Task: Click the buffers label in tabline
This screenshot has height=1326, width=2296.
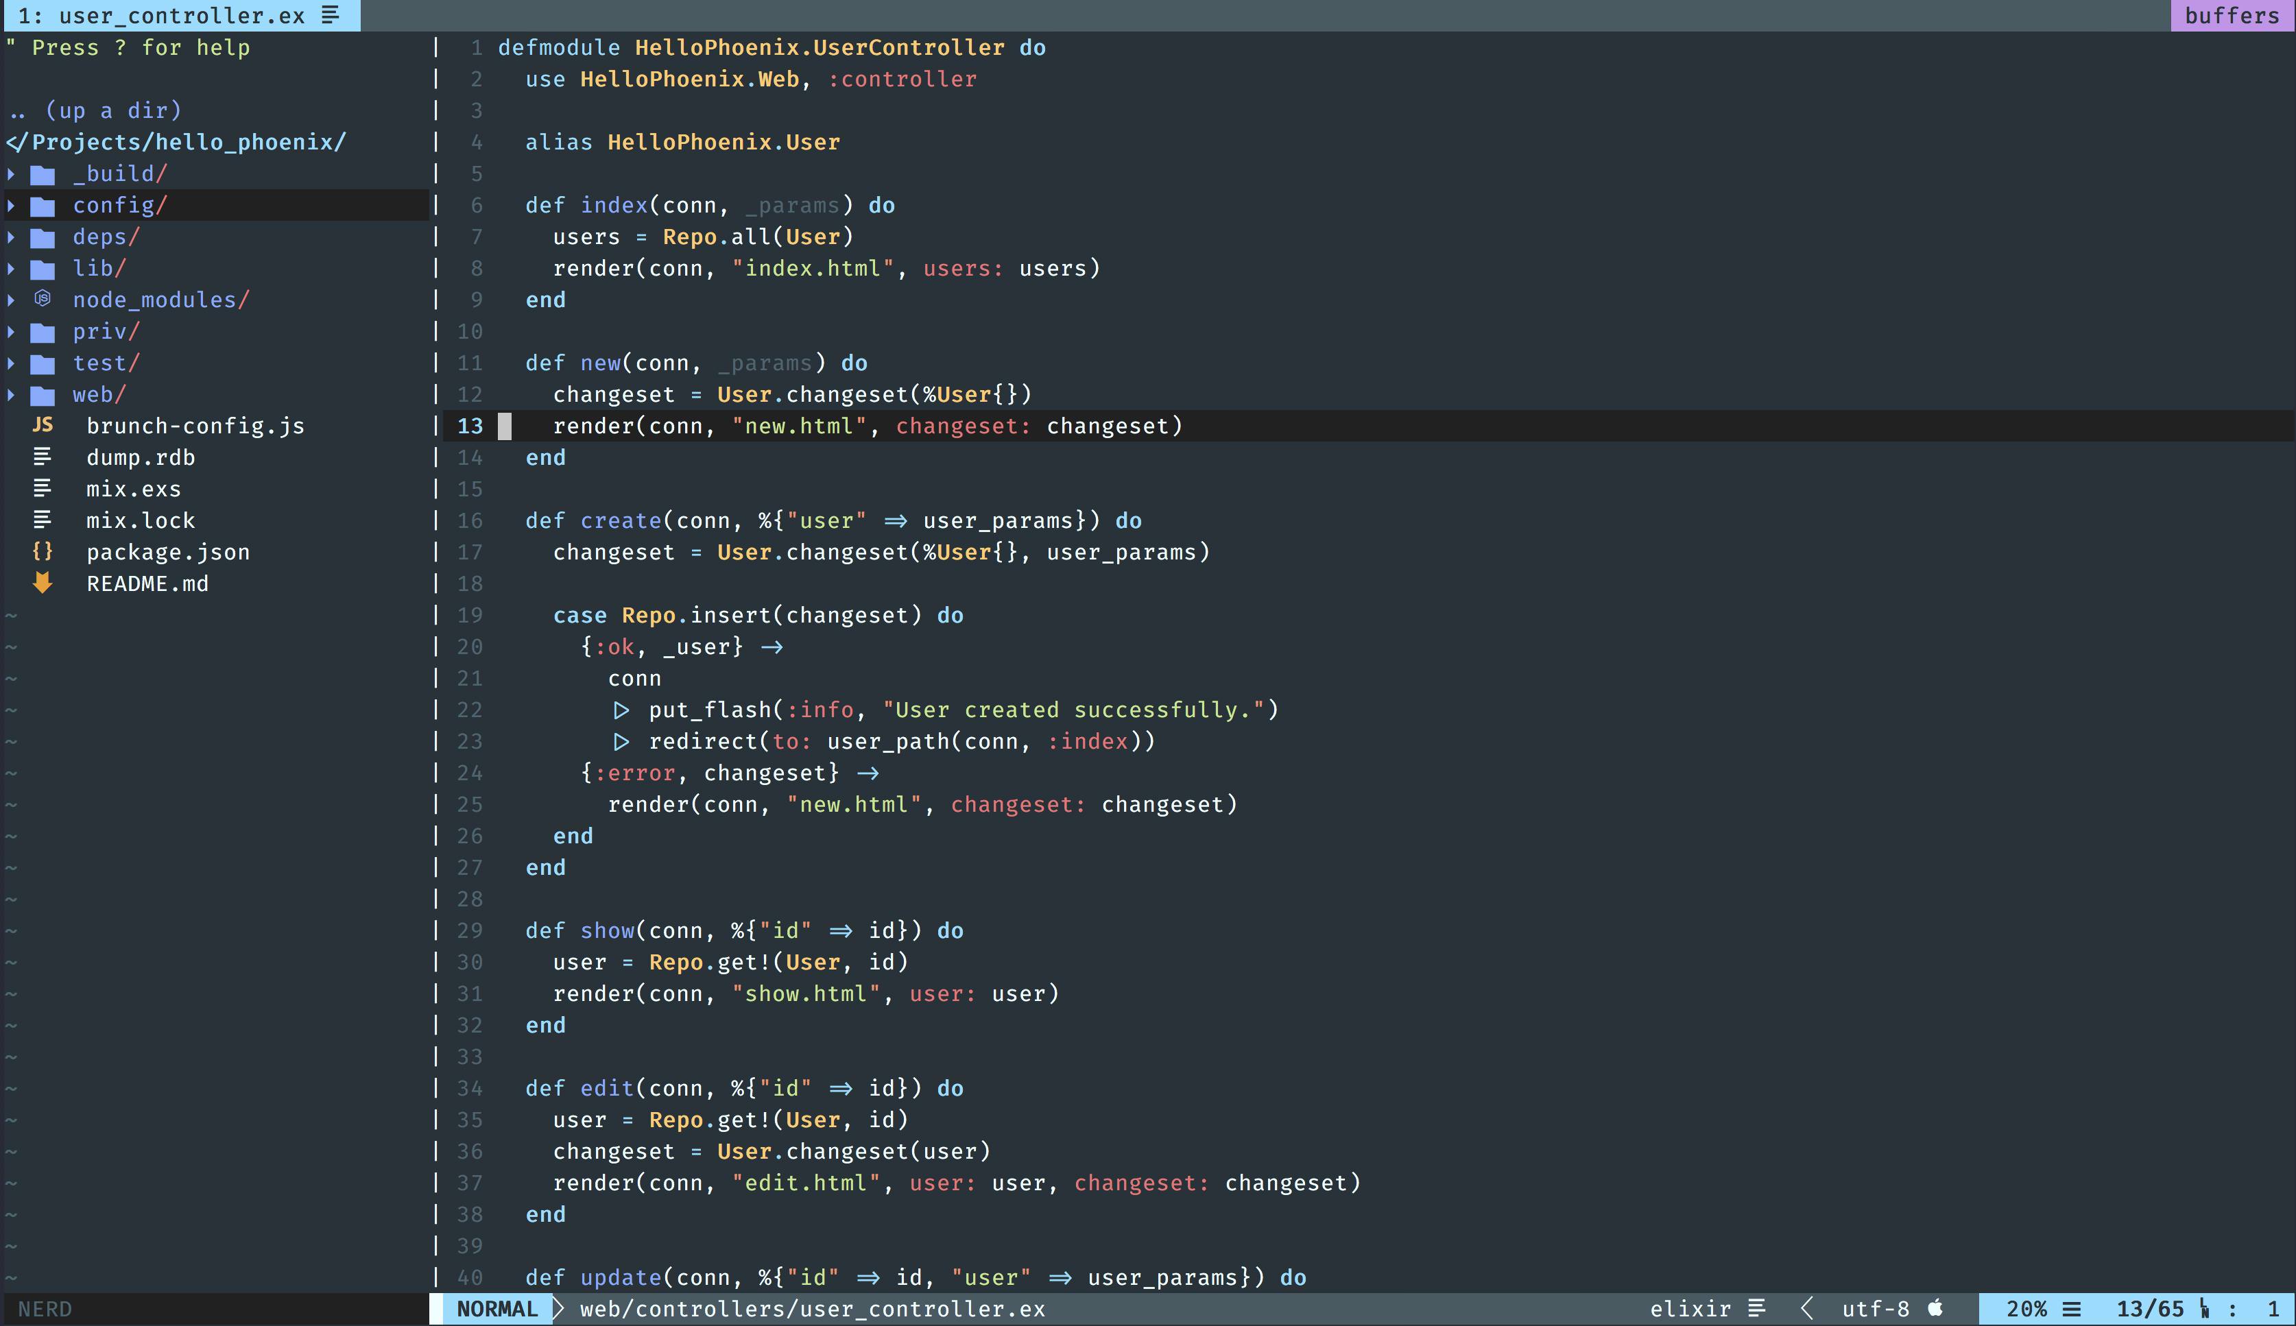Action: point(2232,16)
